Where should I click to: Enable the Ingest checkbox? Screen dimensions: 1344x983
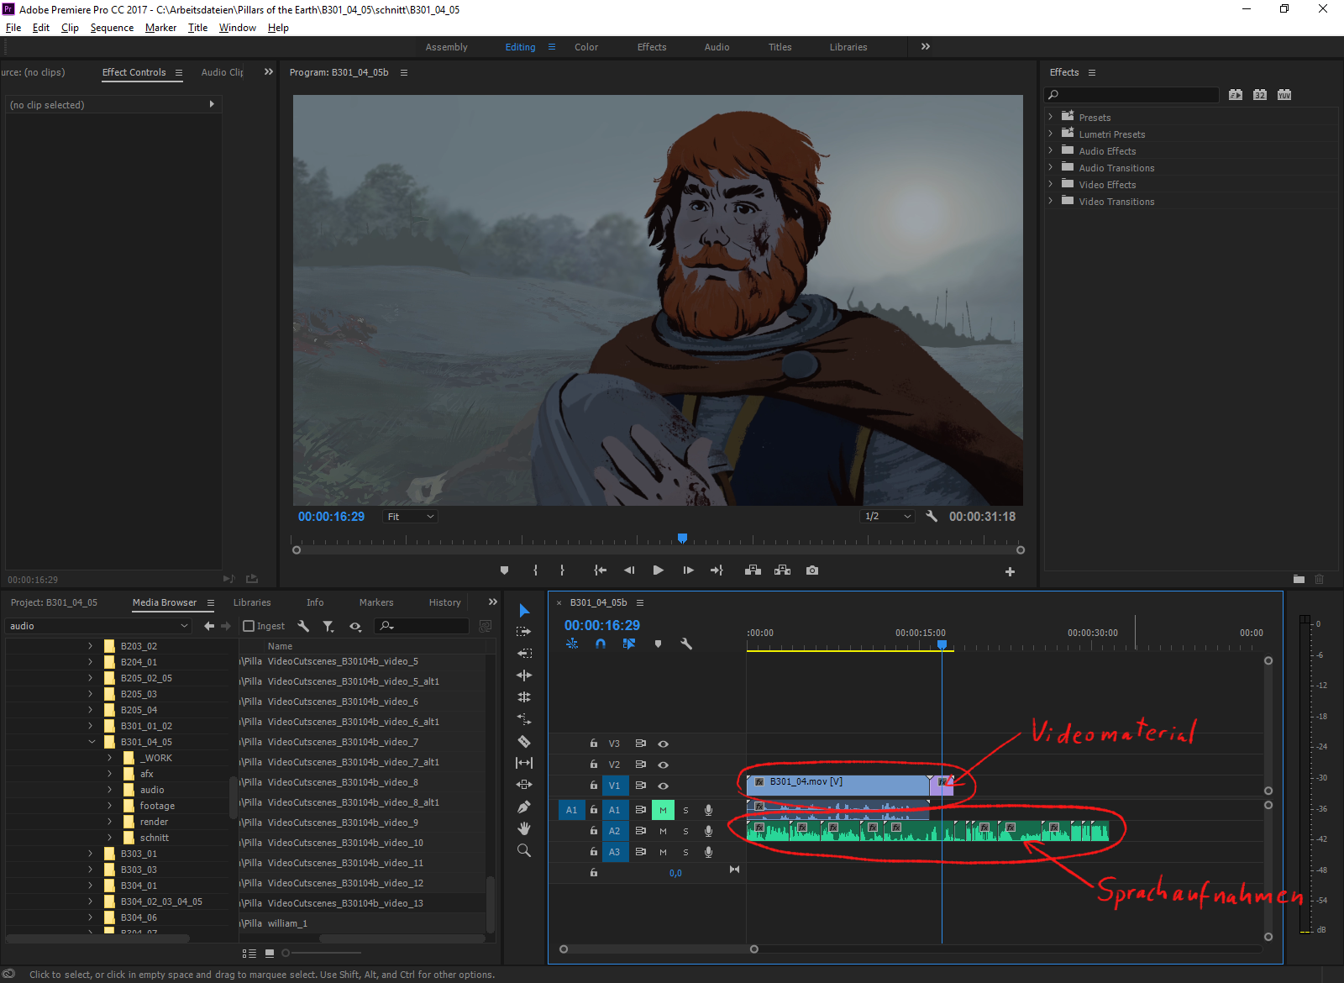pos(249,626)
